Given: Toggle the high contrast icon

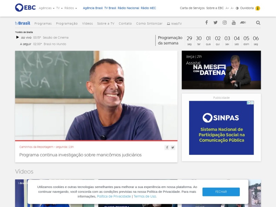Looking at the screenshot, I should click(x=237, y=8).
